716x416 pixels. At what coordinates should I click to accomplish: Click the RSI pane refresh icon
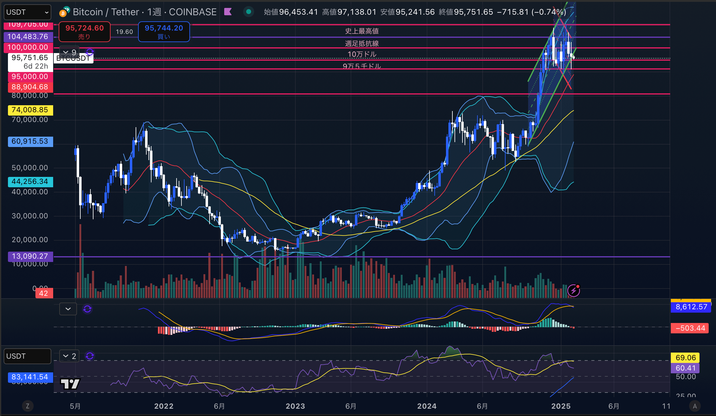[x=89, y=356]
